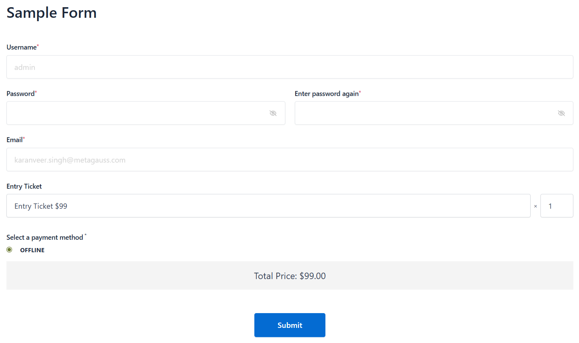Click the Password field label

coord(20,94)
